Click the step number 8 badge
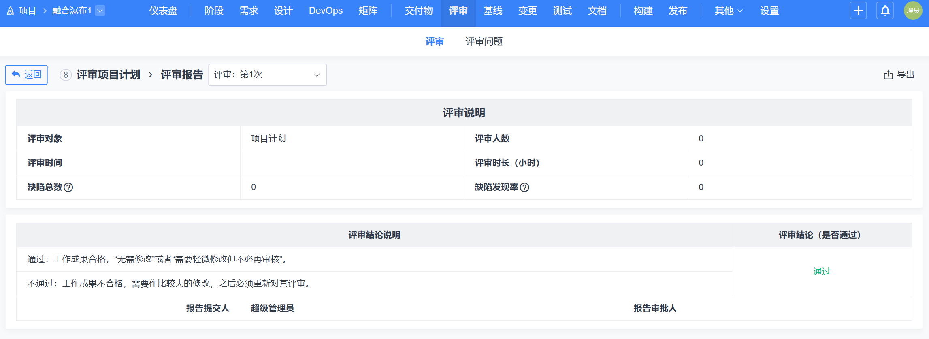The width and height of the screenshot is (929, 339). 66,75
